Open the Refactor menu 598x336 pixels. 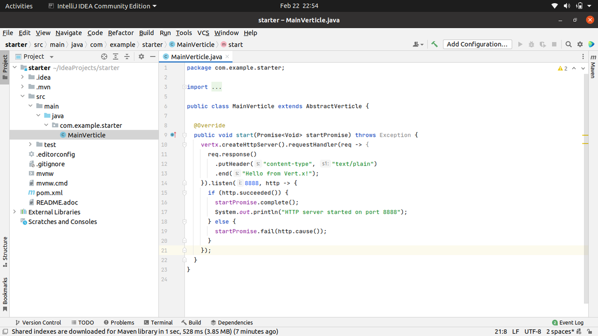121,33
